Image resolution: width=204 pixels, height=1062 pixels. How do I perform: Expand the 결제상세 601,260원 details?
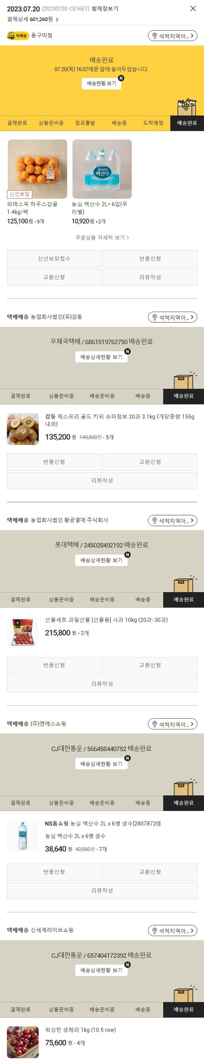[x=33, y=19]
